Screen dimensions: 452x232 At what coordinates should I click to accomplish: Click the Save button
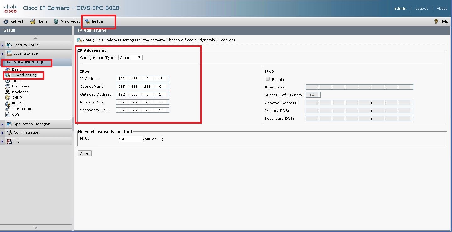click(x=84, y=153)
